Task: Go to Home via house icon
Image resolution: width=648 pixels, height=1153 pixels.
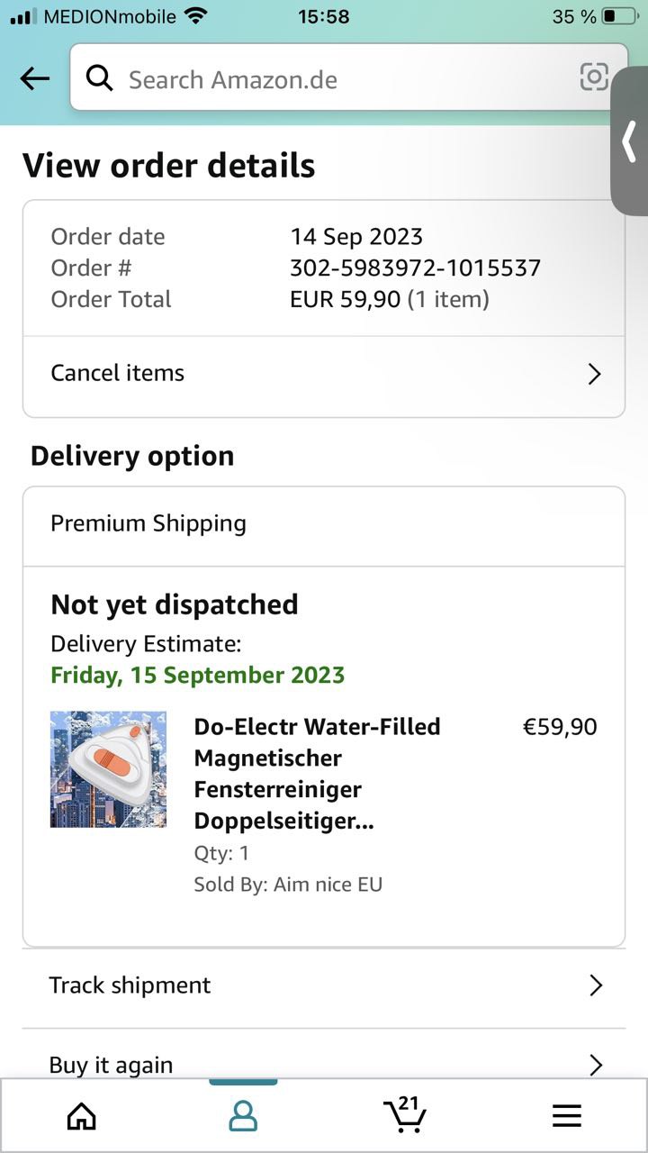Action: [x=82, y=1117]
